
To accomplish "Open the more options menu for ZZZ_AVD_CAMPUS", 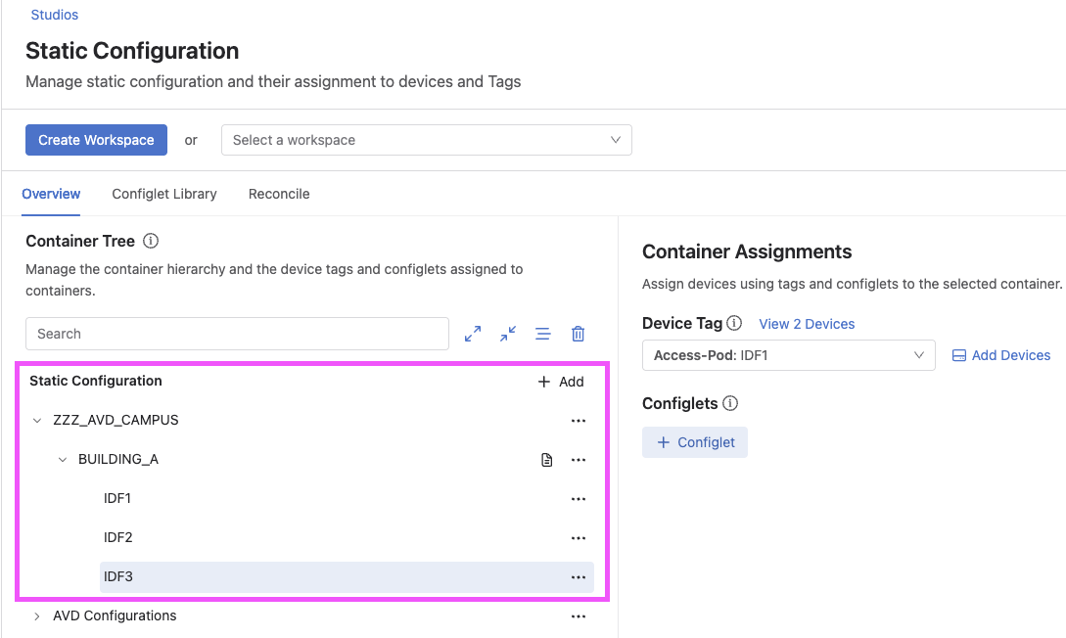I will coord(579,421).
